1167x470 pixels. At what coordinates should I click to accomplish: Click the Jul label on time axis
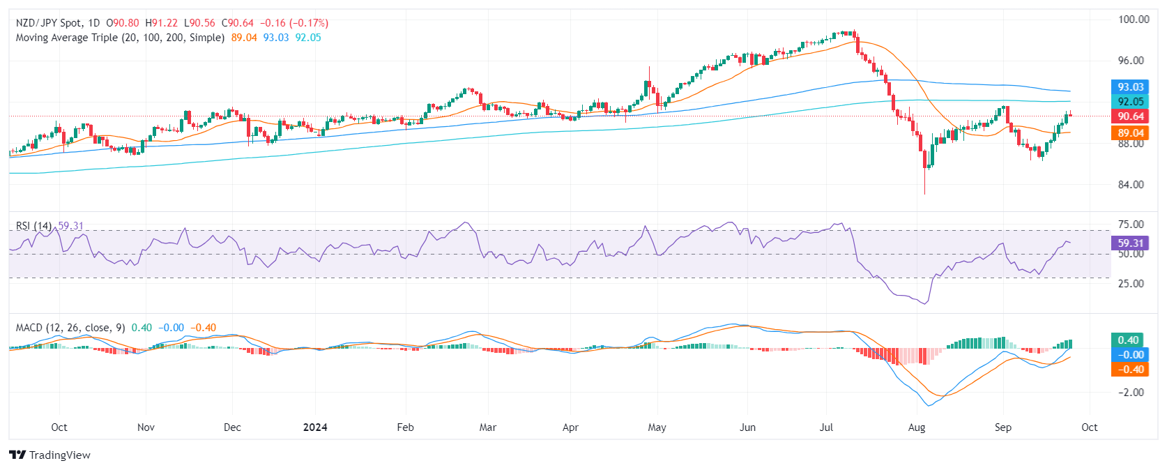coord(826,427)
